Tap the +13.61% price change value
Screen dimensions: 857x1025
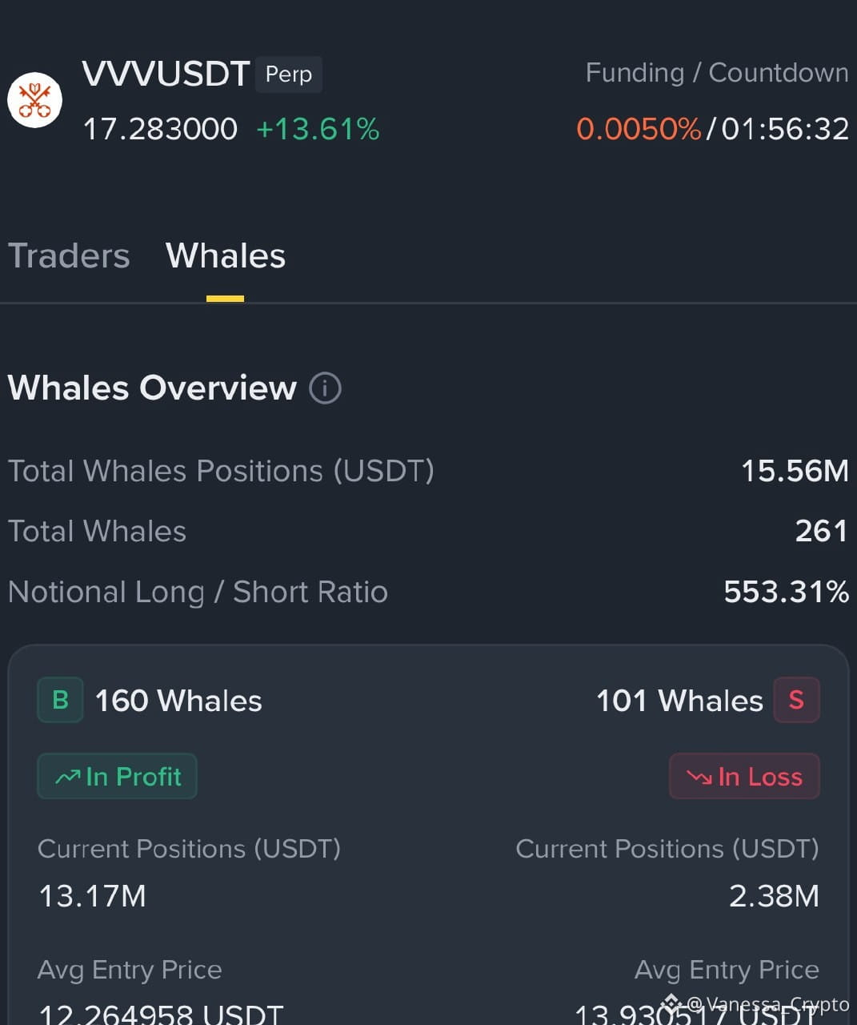[x=318, y=129]
